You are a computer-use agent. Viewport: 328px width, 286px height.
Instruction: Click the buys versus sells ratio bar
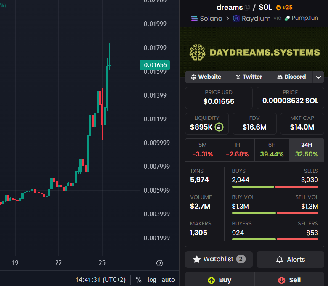tap(275, 187)
